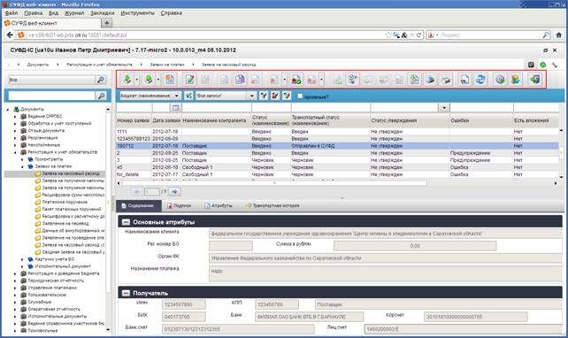Click the Лиц.счет input field
The width and height of the screenshot is (568, 338).
(x=464, y=328)
